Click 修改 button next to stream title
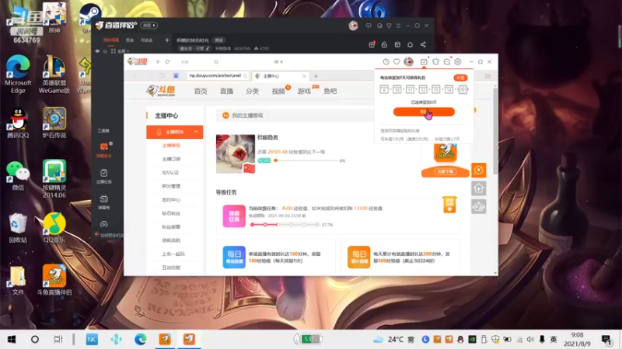This screenshot has width=622, height=349. click(x=219, y=40)
